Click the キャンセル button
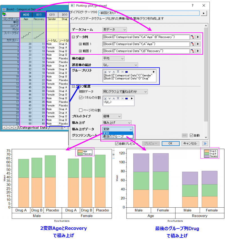This screenshot has width=225, height=240. coord(190,144)
